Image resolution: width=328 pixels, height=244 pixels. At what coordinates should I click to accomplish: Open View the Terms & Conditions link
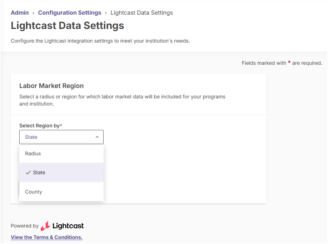[47, 237]
